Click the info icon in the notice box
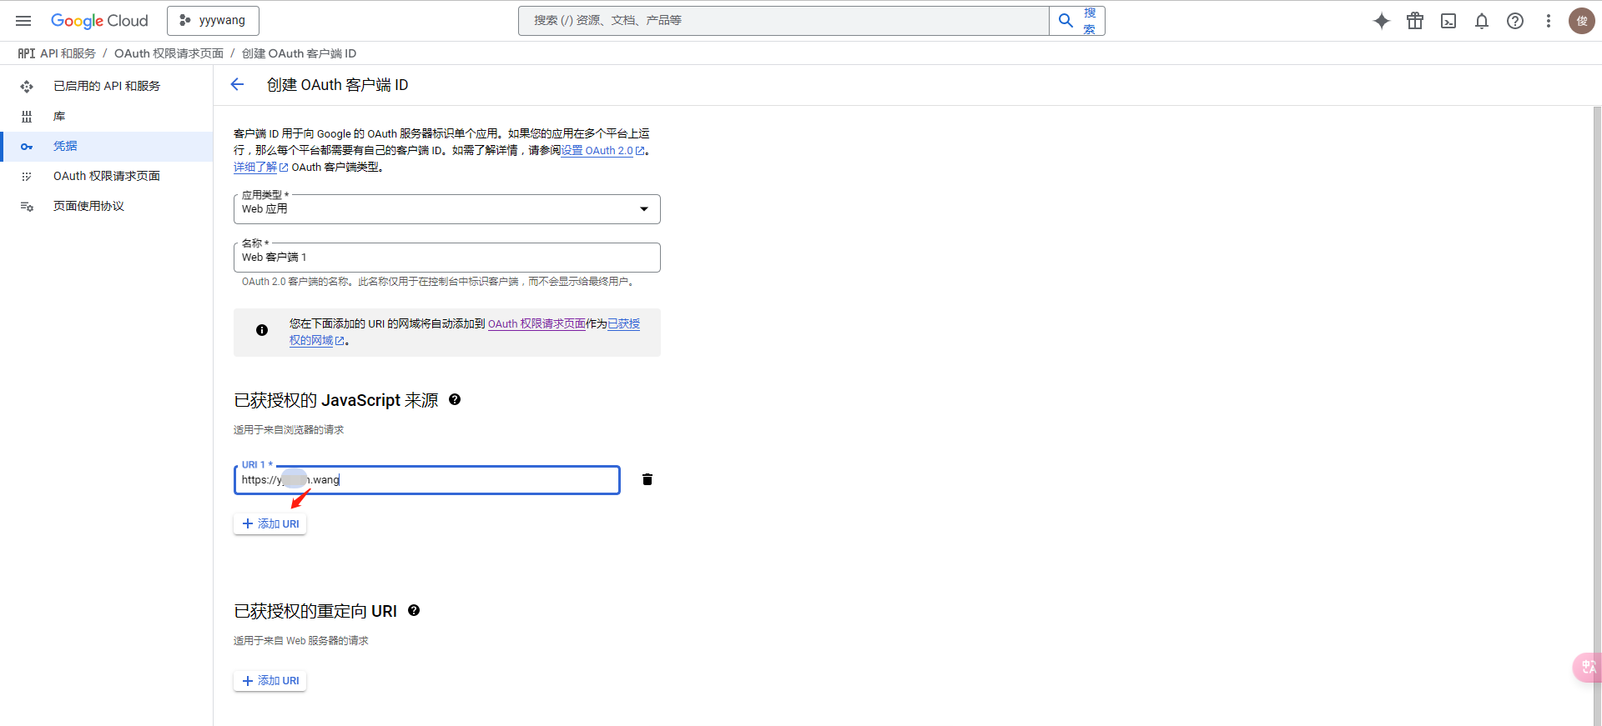Screen dimensions: 1602x726 pyautogui.click(x=262, y=330)
